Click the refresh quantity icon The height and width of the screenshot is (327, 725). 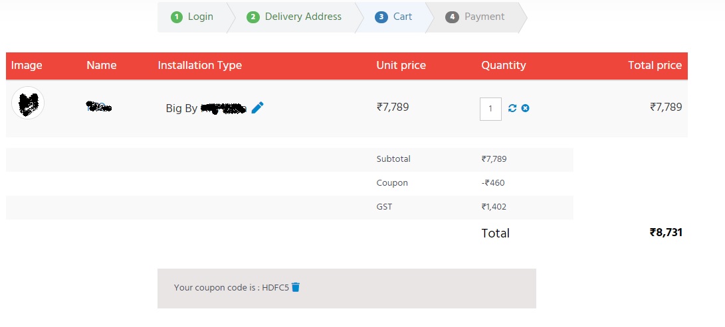(x=512, y=108)
